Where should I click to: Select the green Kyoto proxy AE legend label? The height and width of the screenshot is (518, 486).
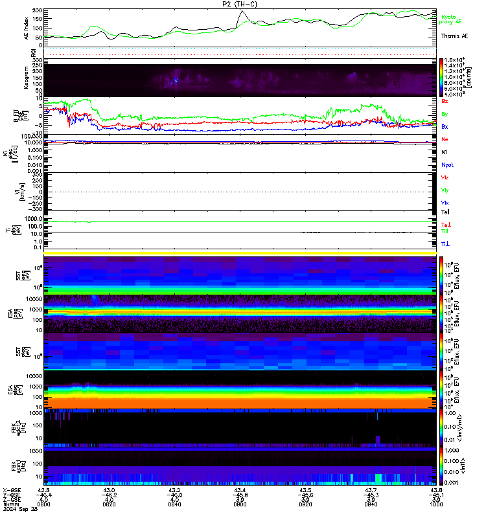click(x=450, y=19)
